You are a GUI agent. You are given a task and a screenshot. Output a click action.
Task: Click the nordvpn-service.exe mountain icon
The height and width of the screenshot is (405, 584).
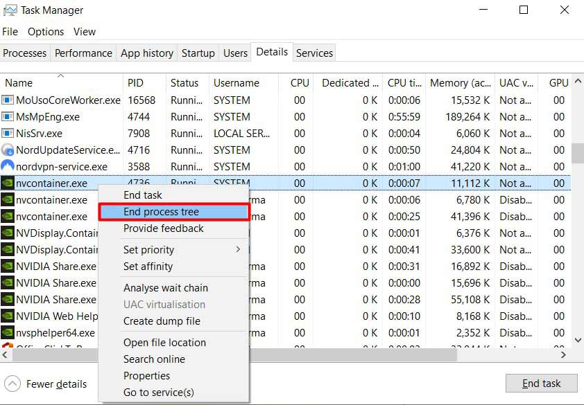8,167
